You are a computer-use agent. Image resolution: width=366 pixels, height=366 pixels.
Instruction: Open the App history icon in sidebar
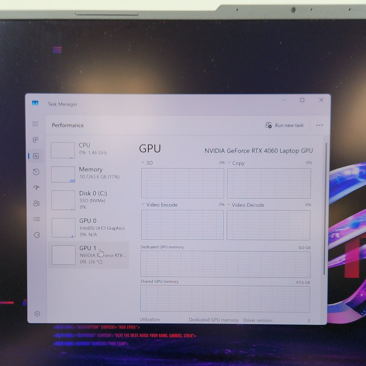point(36,172)
